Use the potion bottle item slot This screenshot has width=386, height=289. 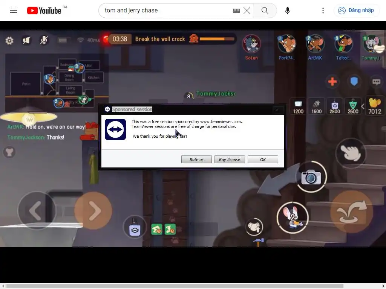click(x=135, y=227)
